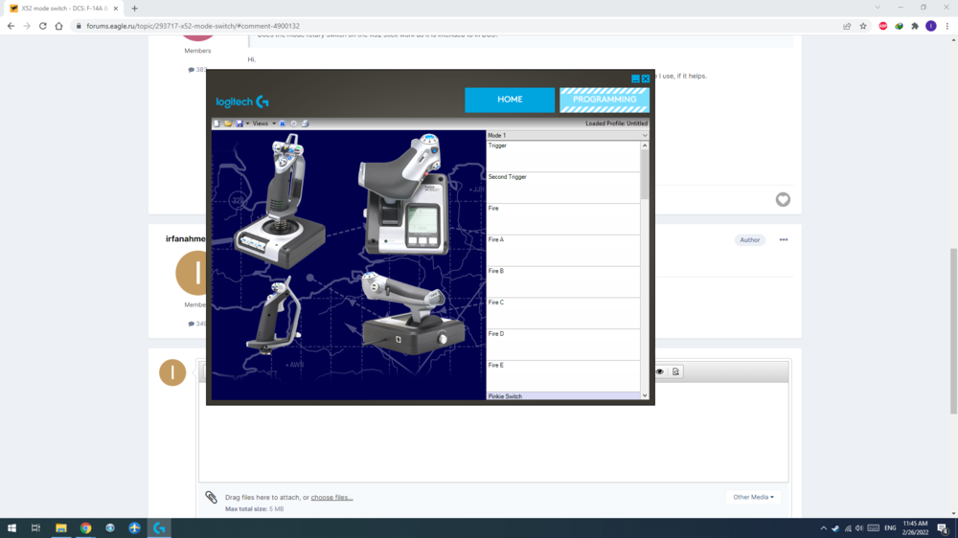Close the Logitech programming window
Viewport: 958px width, 538px height.
click(x=645, y=78)
